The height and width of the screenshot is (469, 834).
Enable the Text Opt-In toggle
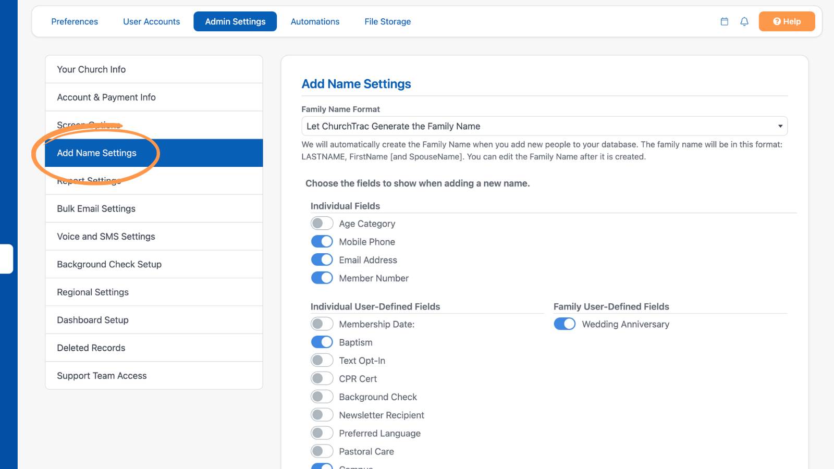click(322, 361)
